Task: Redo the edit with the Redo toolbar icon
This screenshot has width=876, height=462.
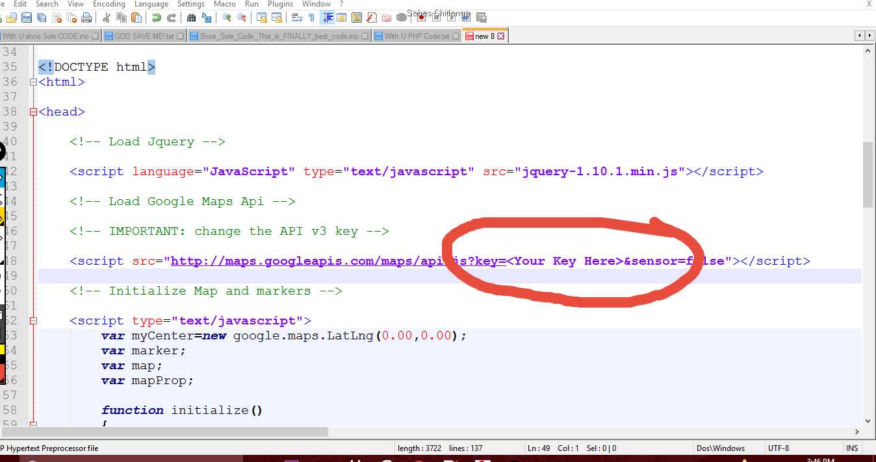Action: [172, 18]
